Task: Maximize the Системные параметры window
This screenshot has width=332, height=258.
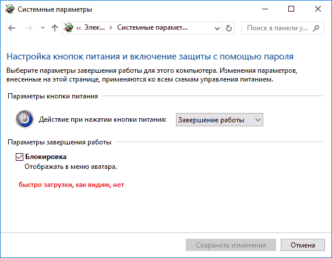Action: (291, 9)
